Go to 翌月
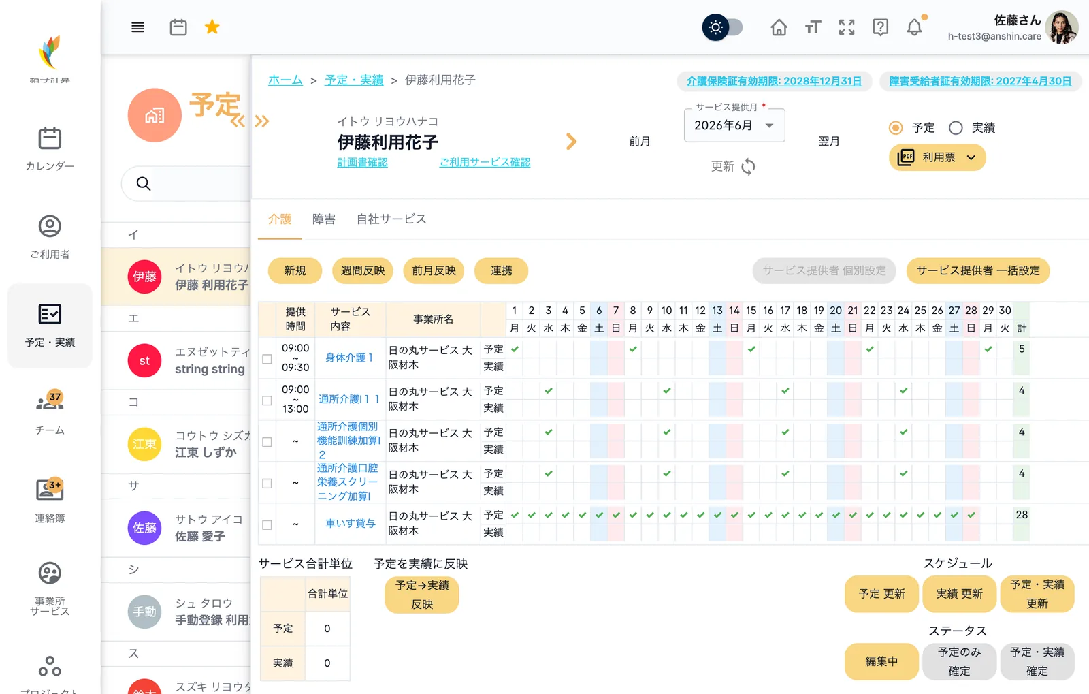Viewport: 1089px width, 694px height. pos(829,141)
